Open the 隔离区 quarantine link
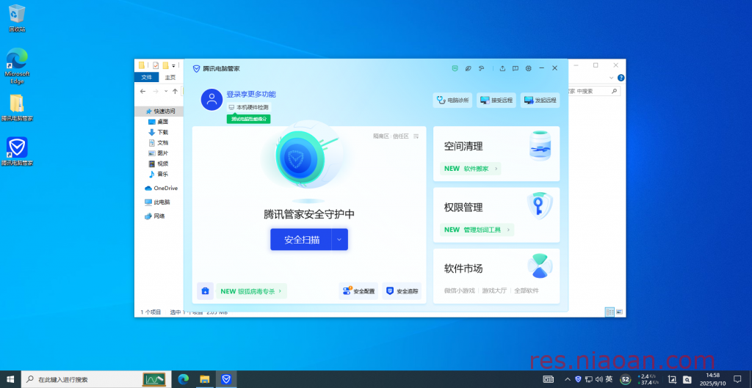 click(x=381, y=136)
